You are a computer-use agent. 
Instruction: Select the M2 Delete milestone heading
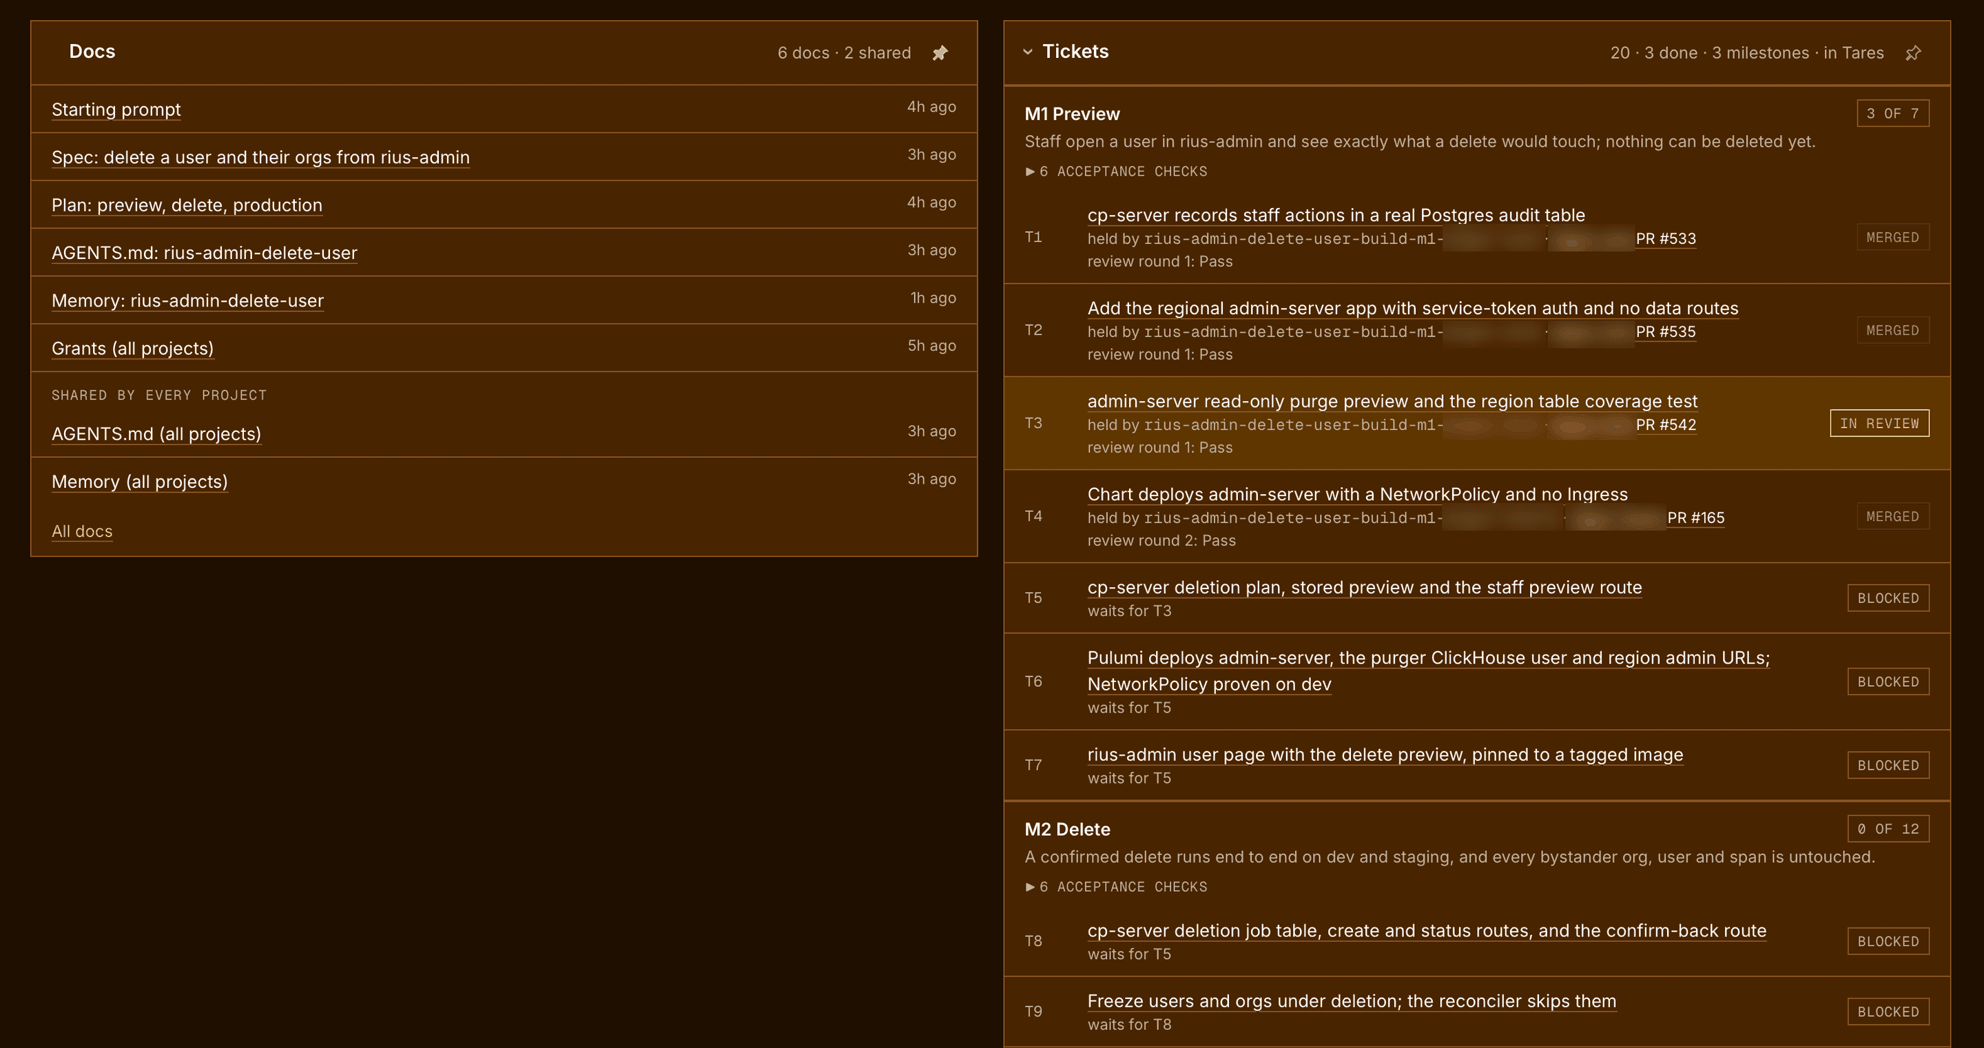click(x=1068, y=829)
